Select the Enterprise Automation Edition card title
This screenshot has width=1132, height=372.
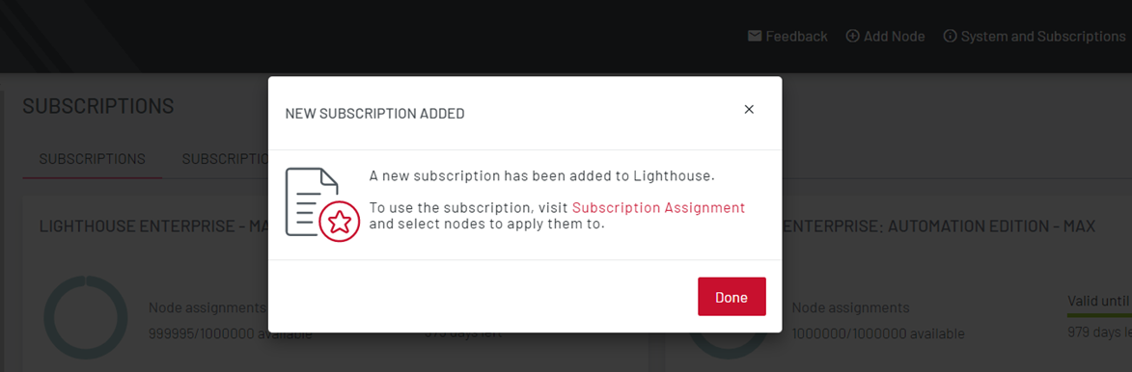point(939,226)
